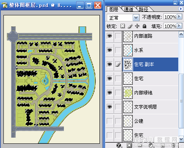Image resolution: width=184 pixels, height=148 pixels.
Task: Toggle link box of 文字说明层 layer
Action: [118, 107]
